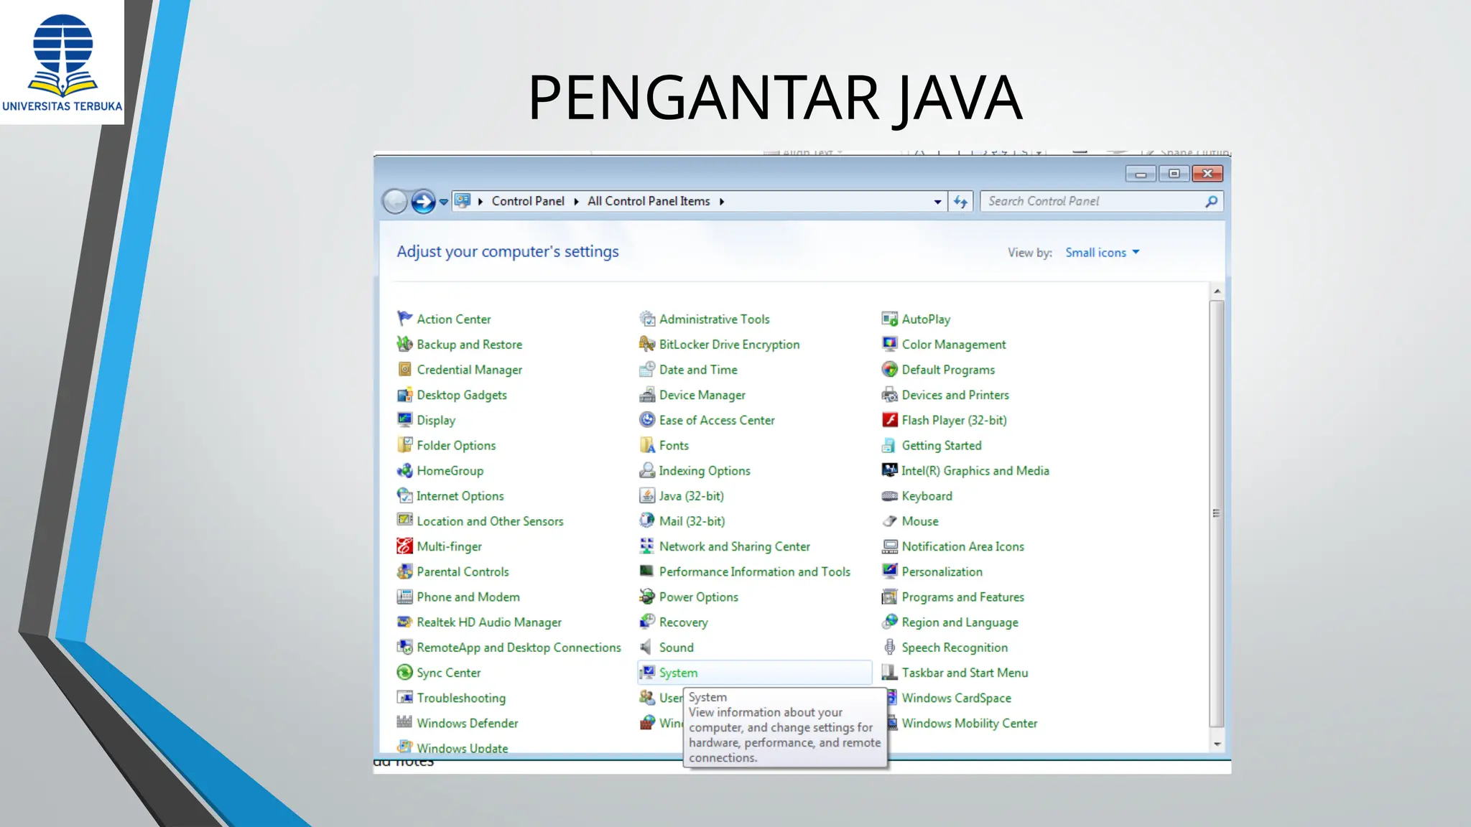1471x827 pixels.
Task: Open the Fonts folder icon
Action: click(647, 444)
